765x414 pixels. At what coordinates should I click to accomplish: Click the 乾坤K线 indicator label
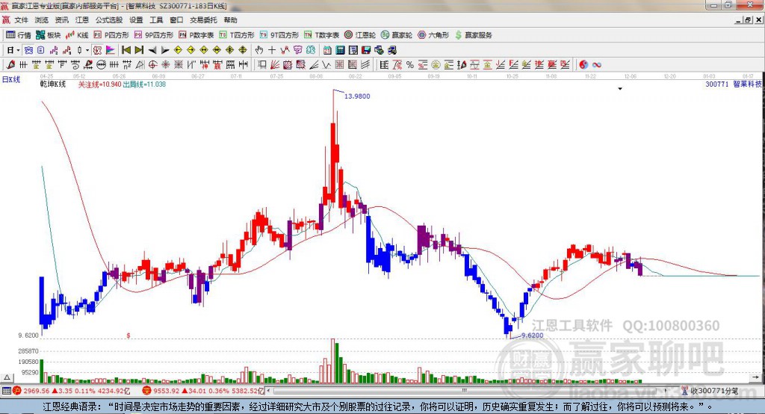point(53,84)
